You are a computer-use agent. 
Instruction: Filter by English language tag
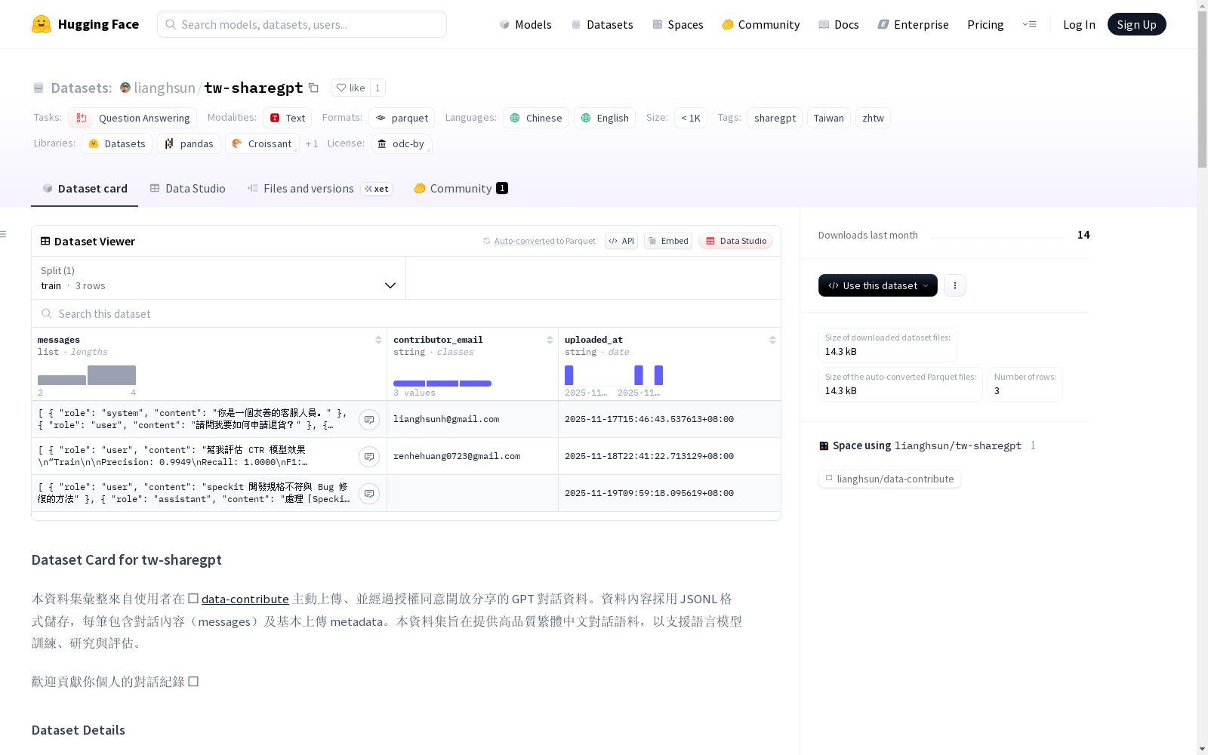click(605, 118)
